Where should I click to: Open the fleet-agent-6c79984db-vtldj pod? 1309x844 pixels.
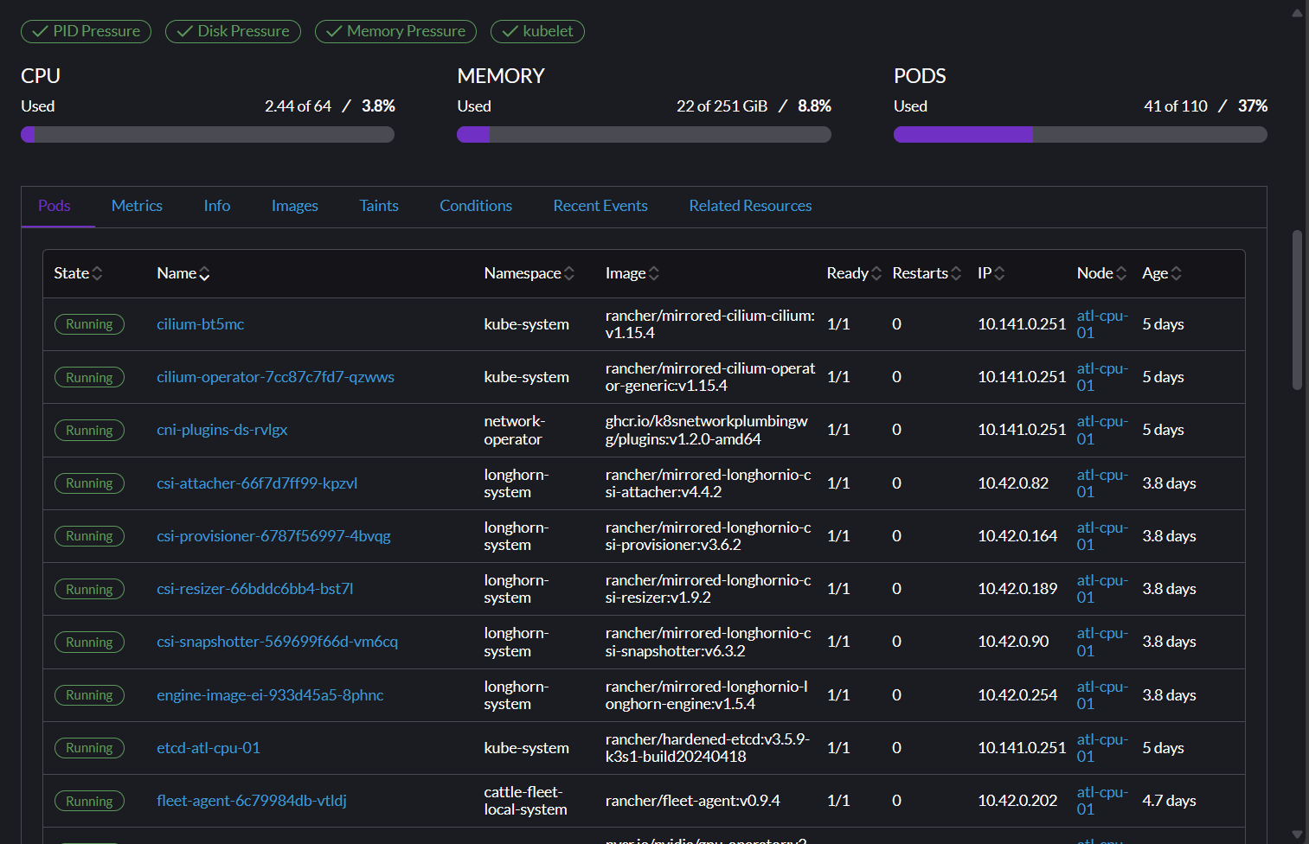(252, 801)
